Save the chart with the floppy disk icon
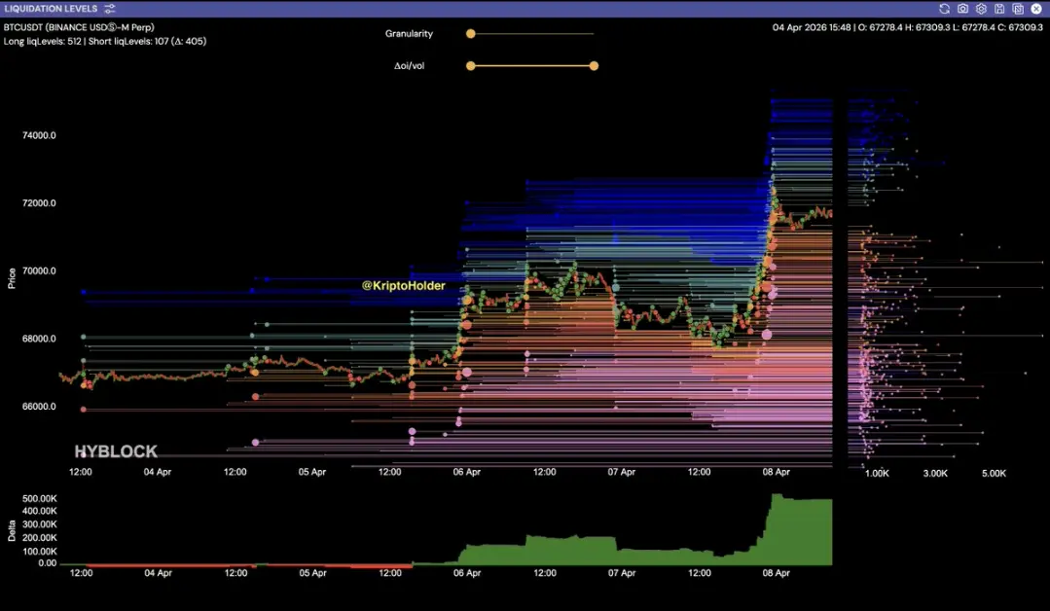 click(999, 9)
